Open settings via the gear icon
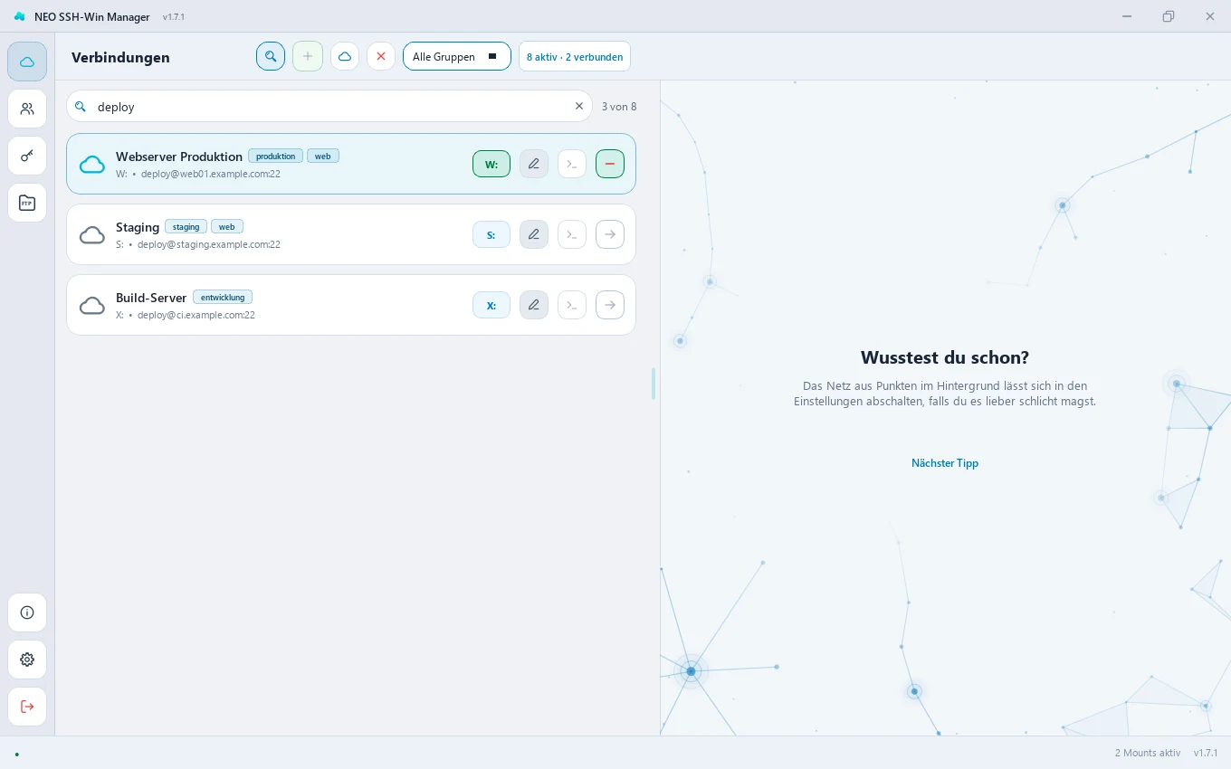1231x769 pixels. click(x=27, y=660)
